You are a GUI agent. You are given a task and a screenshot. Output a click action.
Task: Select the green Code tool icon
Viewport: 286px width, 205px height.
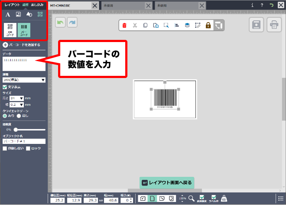[x=40, y=14]
